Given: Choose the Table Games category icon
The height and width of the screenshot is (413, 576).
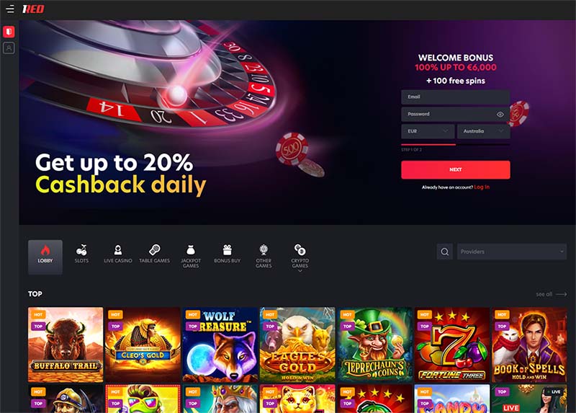Looking at the screenshot, I should (154, 250).
